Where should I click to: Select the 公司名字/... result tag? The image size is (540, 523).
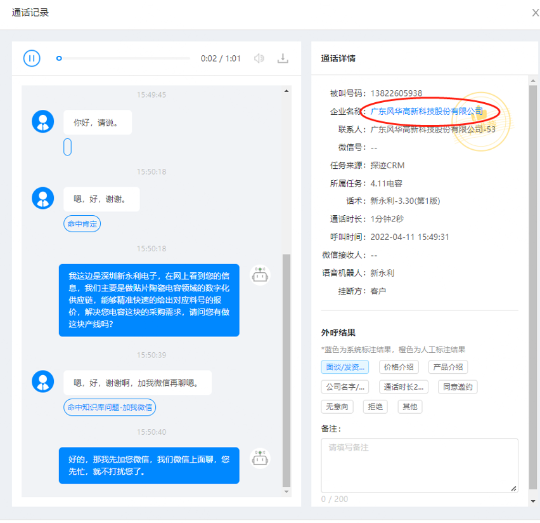point(345,387)
